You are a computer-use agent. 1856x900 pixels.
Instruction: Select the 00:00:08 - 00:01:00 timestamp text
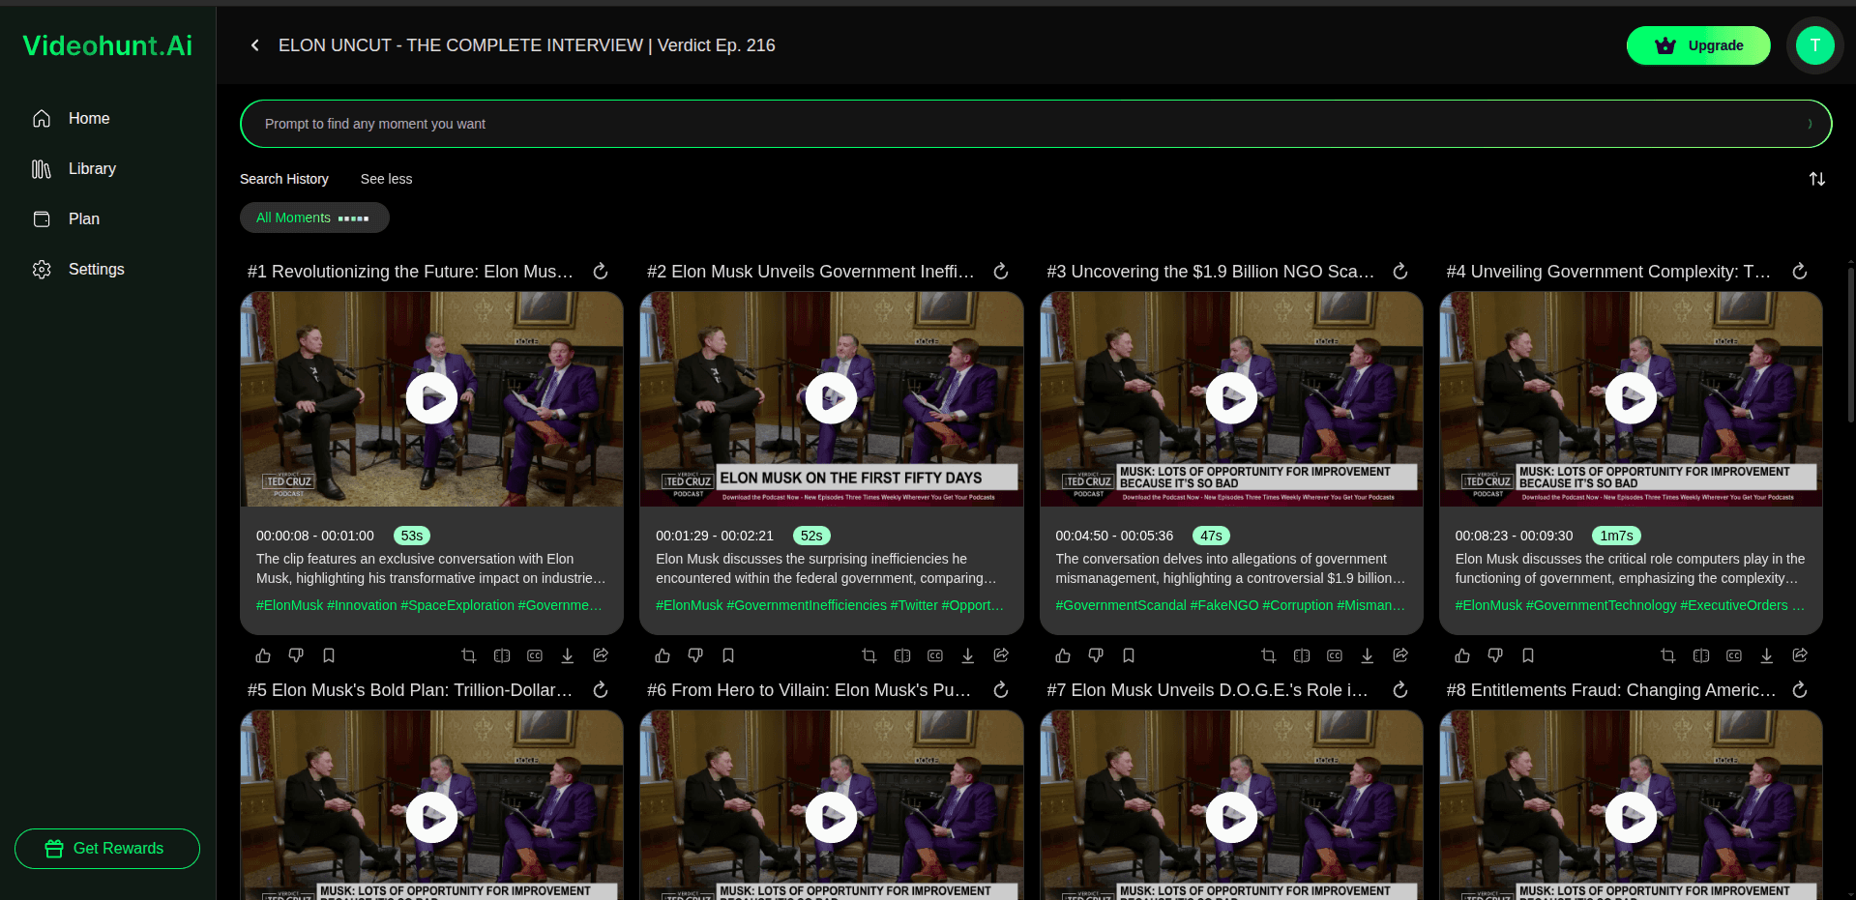pyautogui.click(x=314, y=536)
